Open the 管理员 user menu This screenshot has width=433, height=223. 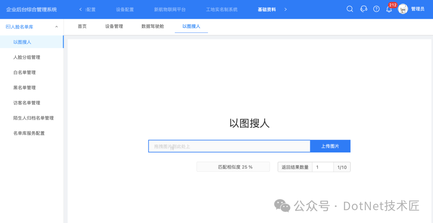coord(417,9)
